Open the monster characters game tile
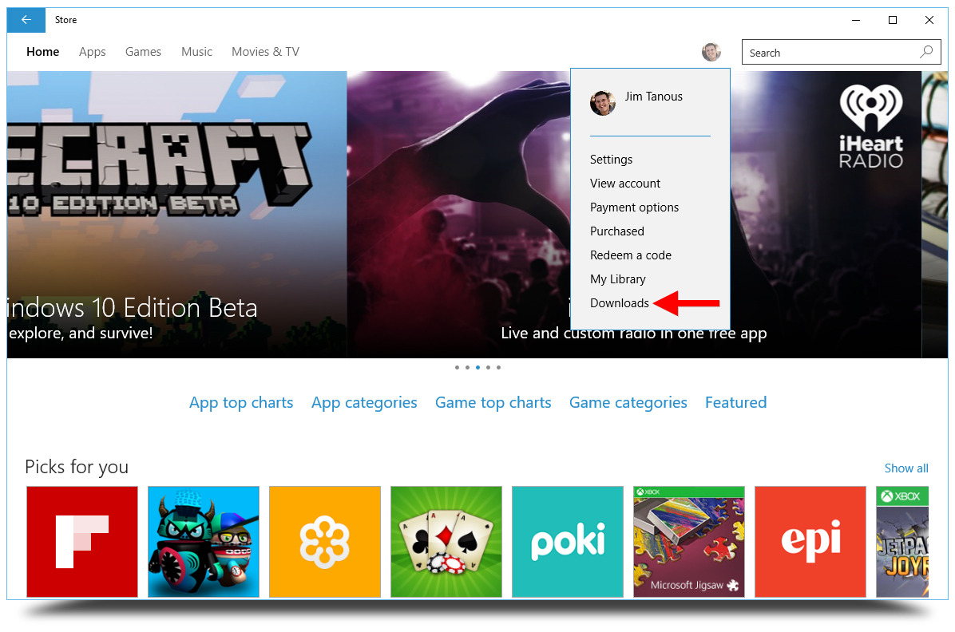Viewport: 955px width, 632px height. coord(204,541)
